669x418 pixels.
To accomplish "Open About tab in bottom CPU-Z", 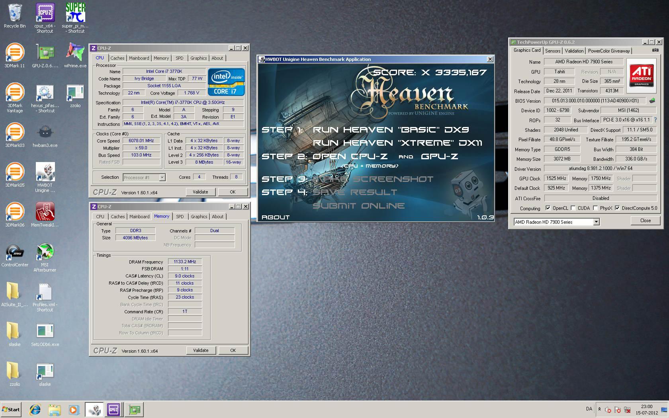I will (218, 217).
